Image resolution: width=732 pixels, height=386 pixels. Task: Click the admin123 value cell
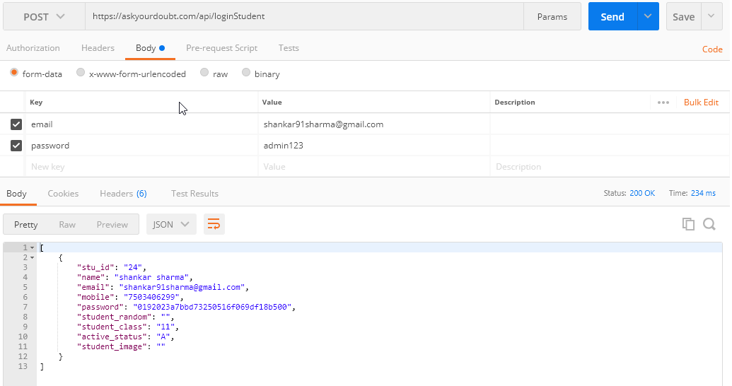point(373,146)
